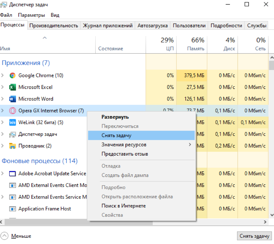Click the 0,1 Мбит/с network value for WeLink
The height and width of the screenshot is (244, 274).
click(253, 122)
